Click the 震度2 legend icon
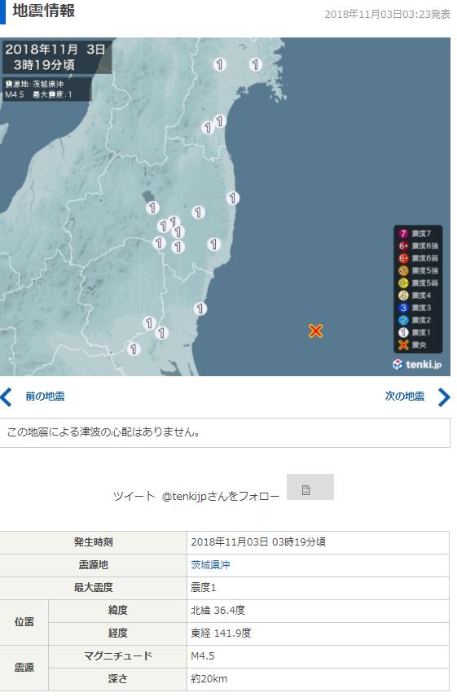The image size is (457, 697). coord(403,320)
